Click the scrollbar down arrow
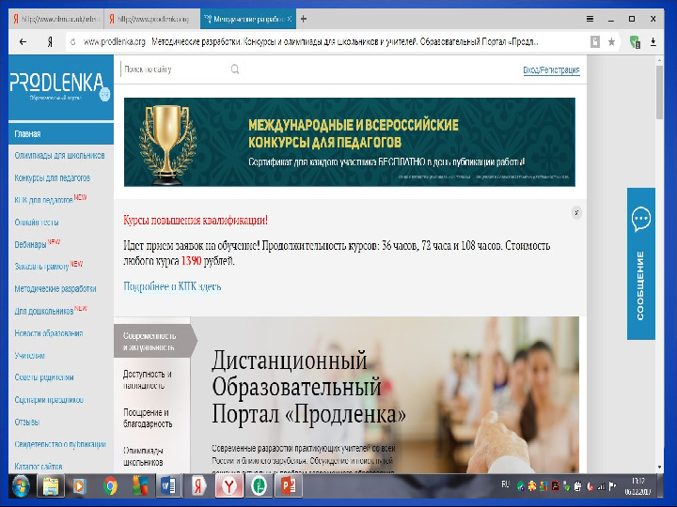This screenshot has width=677, height=507. [659, 468]
